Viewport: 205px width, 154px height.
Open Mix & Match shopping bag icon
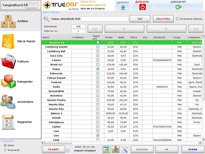click(8, 41)
